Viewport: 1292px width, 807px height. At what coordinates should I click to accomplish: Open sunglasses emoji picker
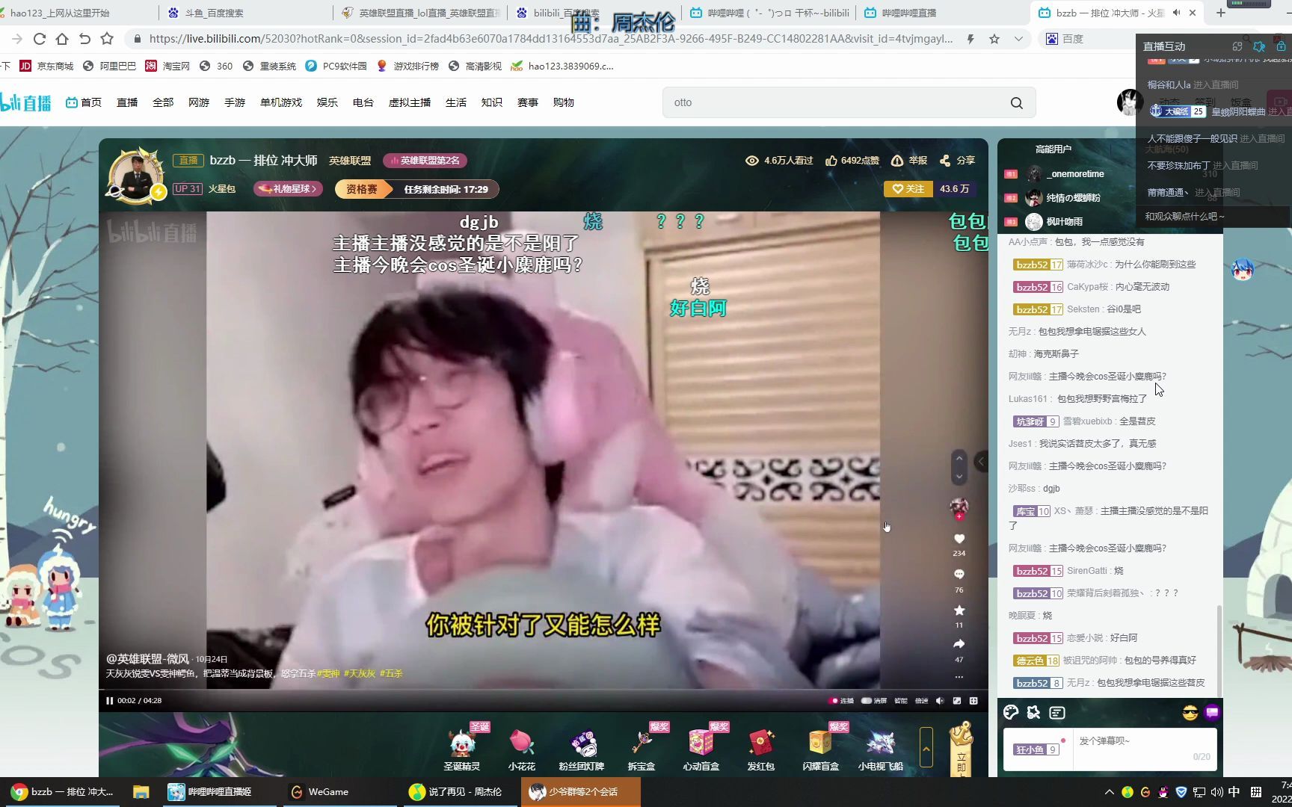[x=1190, y=713]
